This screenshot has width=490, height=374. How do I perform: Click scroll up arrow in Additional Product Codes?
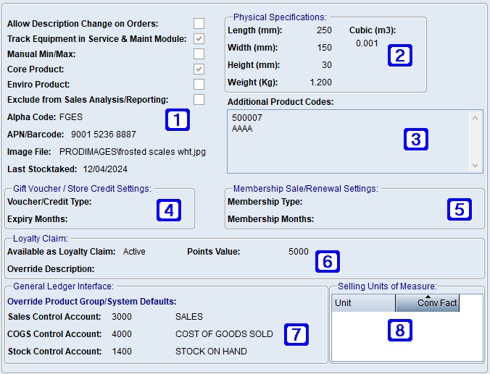pyautogui.click(x=475, y=118)
